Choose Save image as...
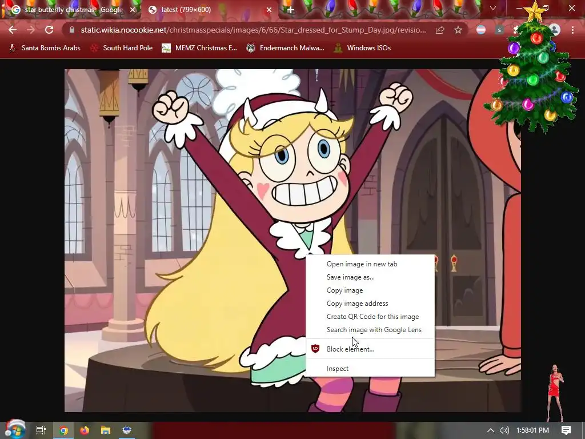The width and height of the screenshot is (585, 439). (370, 277)
